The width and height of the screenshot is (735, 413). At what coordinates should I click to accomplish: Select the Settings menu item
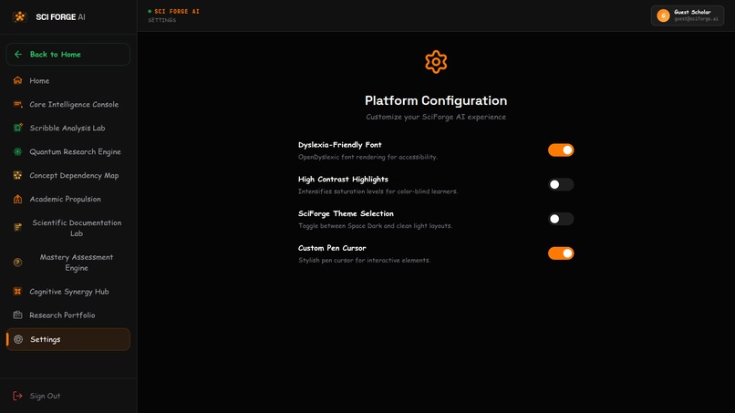(x=68, y=339)
